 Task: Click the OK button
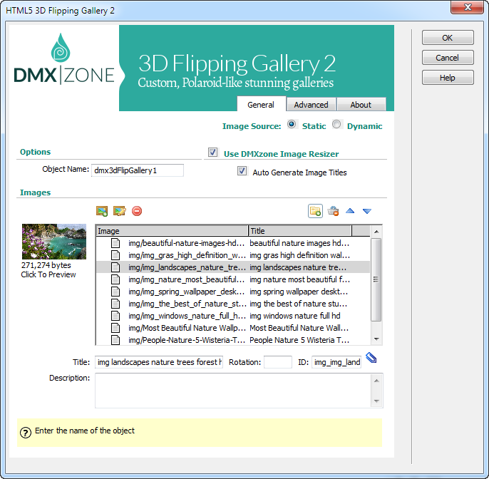pyautogui.click(x=448, y=38)
